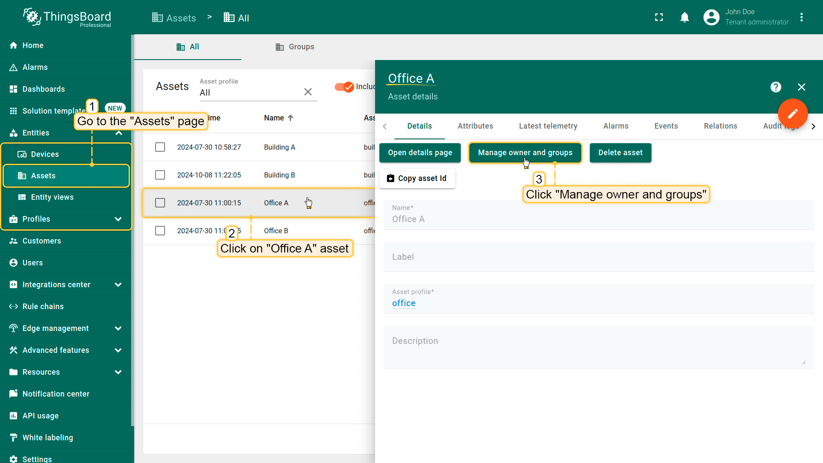The height and width of the screenshot is (463, 823).
Task: Sort by the Name column arrow
Action: 291,118
